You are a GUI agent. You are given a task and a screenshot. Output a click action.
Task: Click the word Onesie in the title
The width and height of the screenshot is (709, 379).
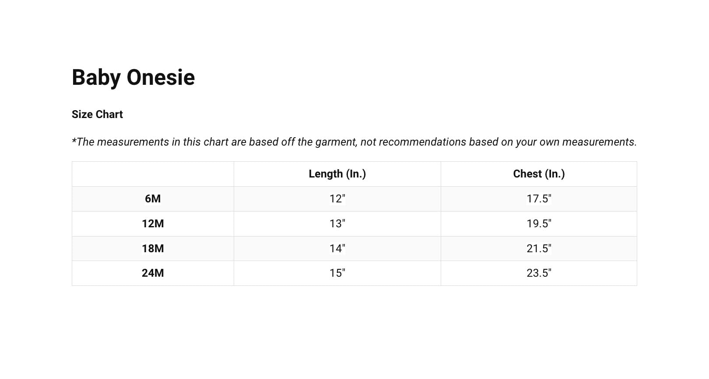[161, 78]
